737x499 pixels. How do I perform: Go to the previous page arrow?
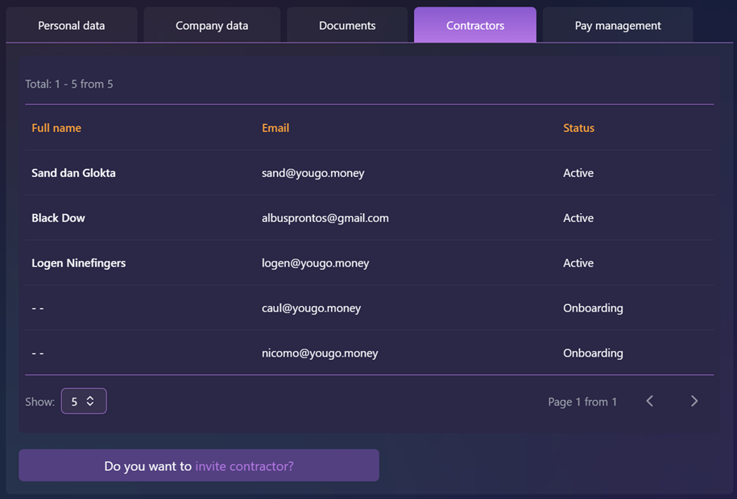coord(650,401)
